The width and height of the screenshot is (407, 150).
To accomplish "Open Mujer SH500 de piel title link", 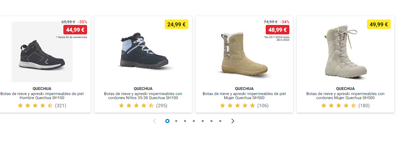I will (x=244, y=96).
